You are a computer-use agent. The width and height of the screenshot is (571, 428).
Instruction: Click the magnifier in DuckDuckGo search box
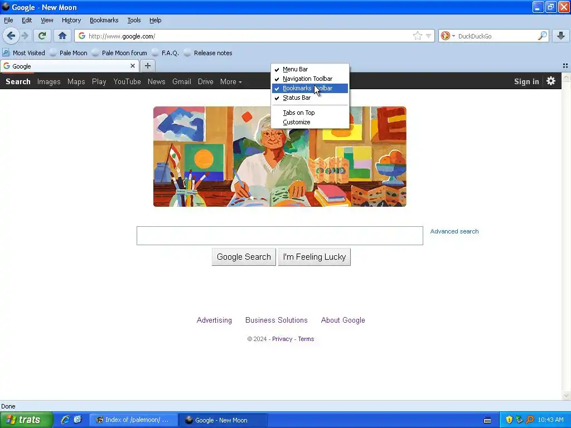point(542,36)
